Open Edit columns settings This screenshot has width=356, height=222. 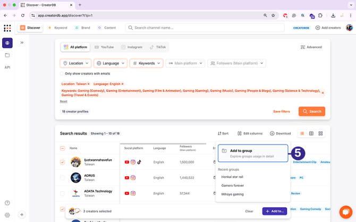click(250, 133)
